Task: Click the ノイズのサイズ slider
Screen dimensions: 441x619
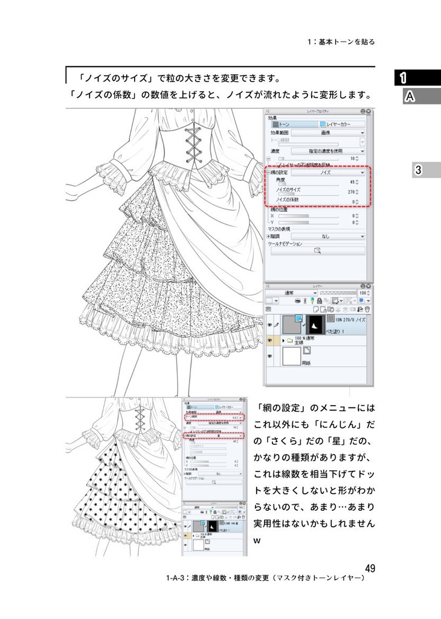Action: point(309,194)
